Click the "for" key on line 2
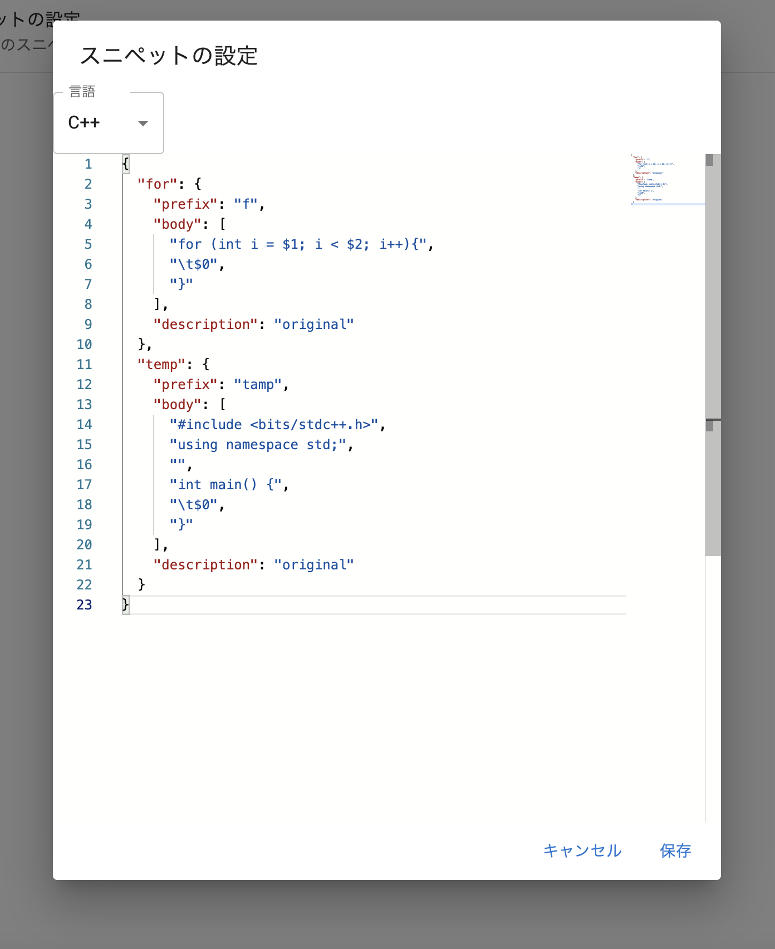This screenshot has height=949, width=775. 158,184
